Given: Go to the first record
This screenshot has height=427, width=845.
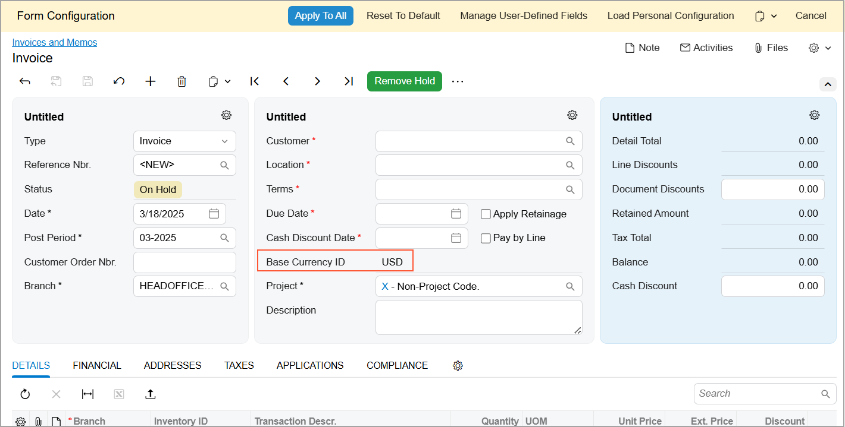Looking at the screenshot, I should [255, 81].
